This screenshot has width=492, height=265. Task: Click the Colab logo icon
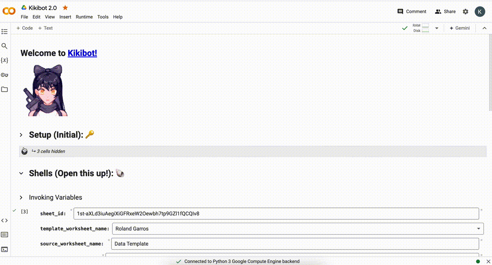click(x=9, y=11)
